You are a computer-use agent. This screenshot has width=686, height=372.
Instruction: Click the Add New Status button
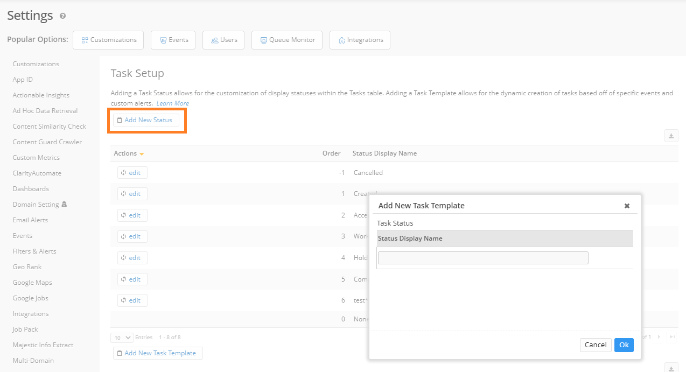[x=145, y=120]
